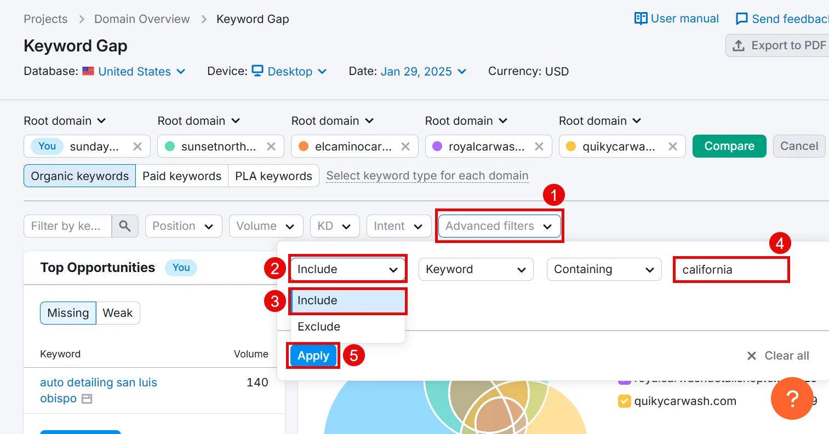Open the Keyword field dropdown

pyautogui.click(x=476, y=269)
